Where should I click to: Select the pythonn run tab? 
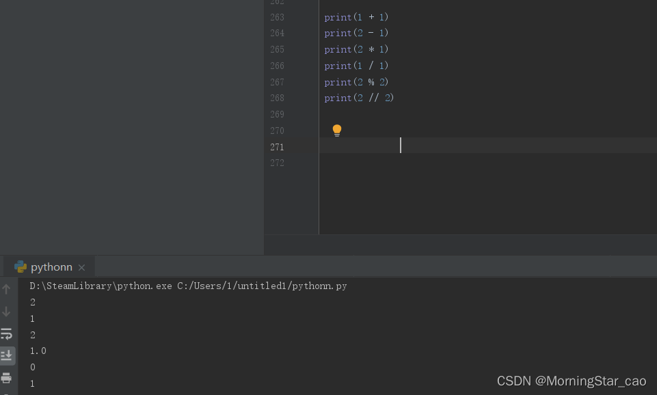(51, 267)
